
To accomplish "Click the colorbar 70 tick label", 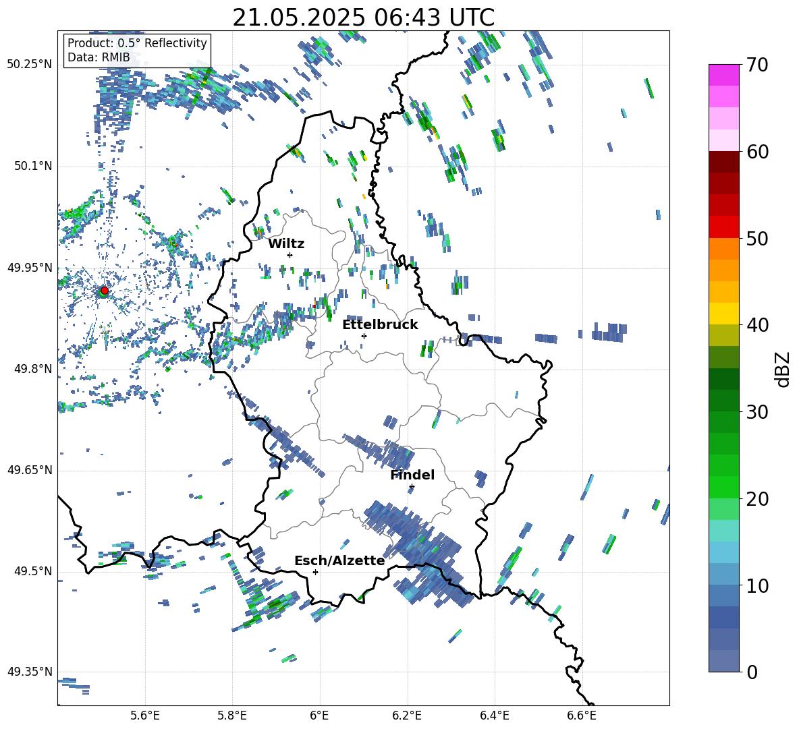I will pos(758,65).
